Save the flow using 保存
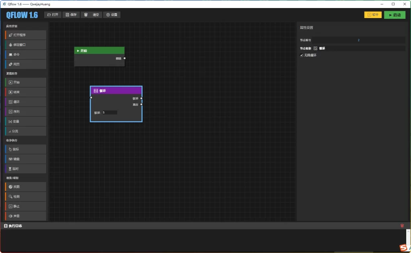Image resolution: width=411 pixels, height=253 pixels. coord(71,15)
